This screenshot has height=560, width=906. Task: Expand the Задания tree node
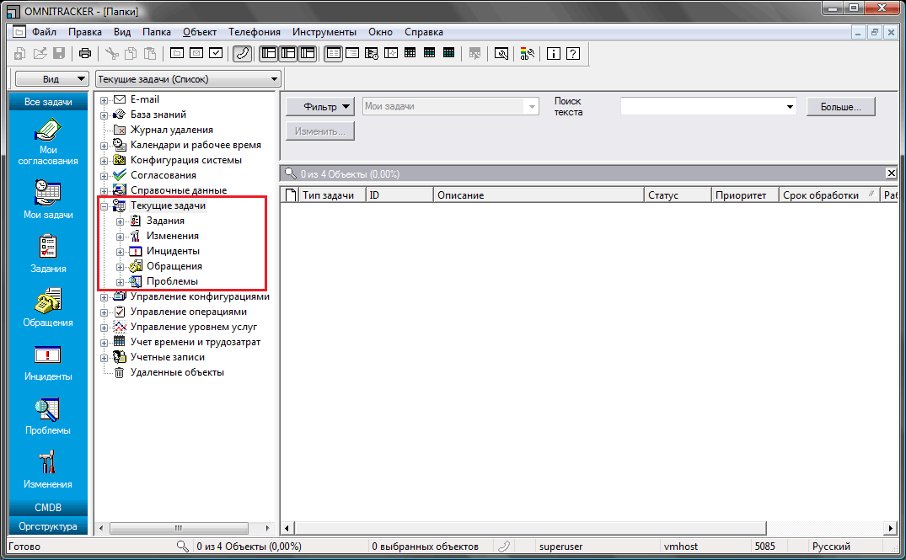pyautogui.click(x=120, y=221)
